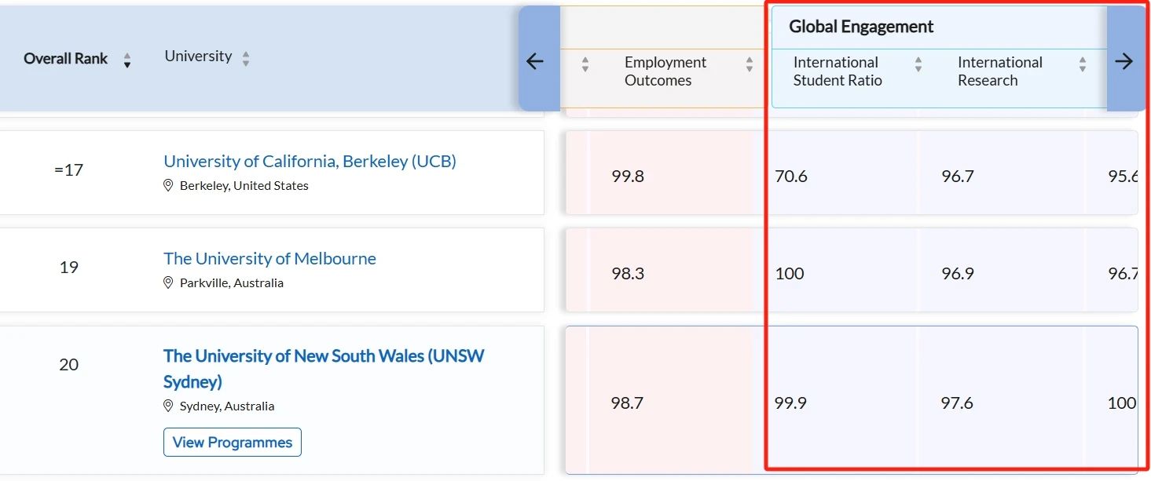The image size is (1151, 481).
Task: Click the Employment Outcomes column header
Action: [x=665, y=71]
